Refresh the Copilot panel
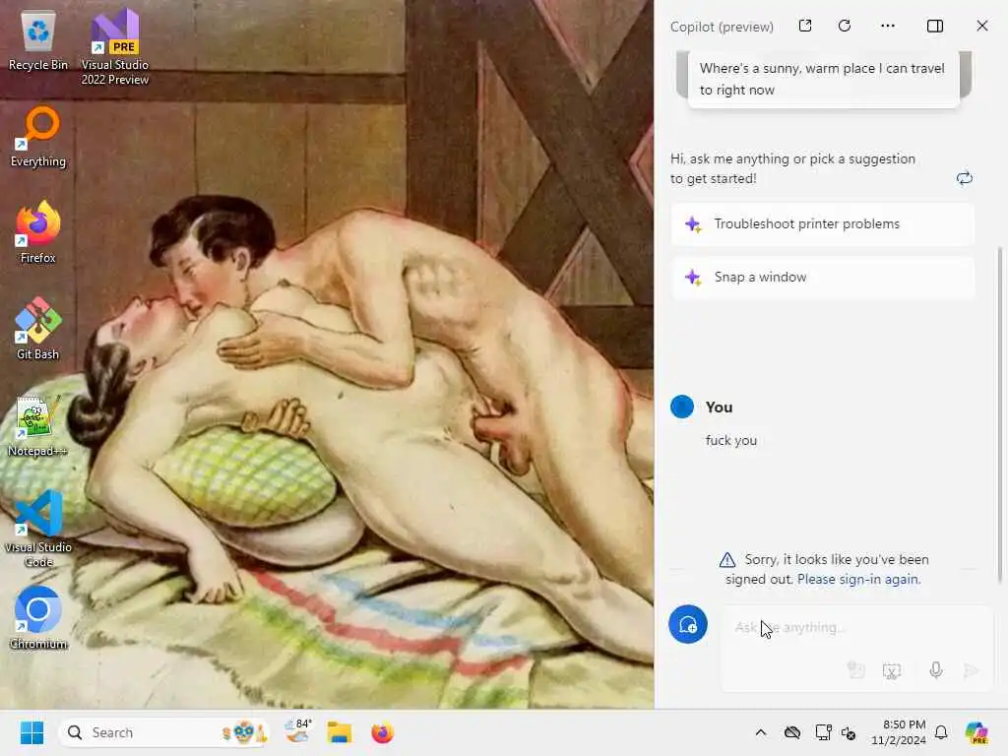The image size is (1008, 756). tap(845, 26)
